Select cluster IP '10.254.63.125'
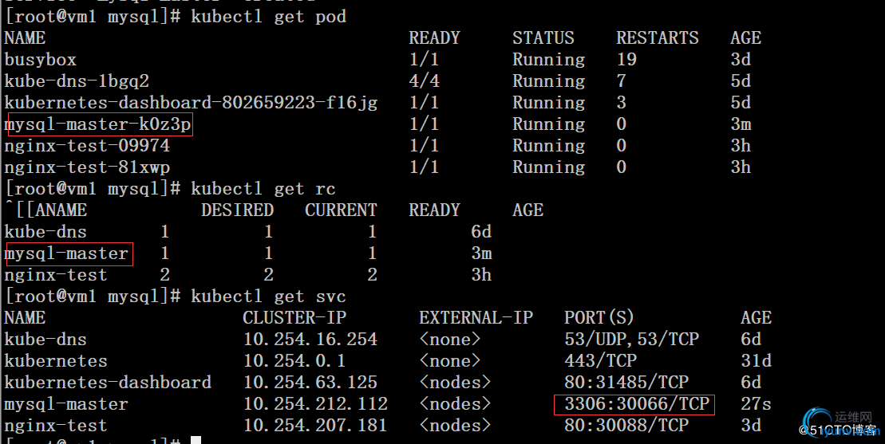This screenshot has height=444, width=885. [x=310, y=382]
